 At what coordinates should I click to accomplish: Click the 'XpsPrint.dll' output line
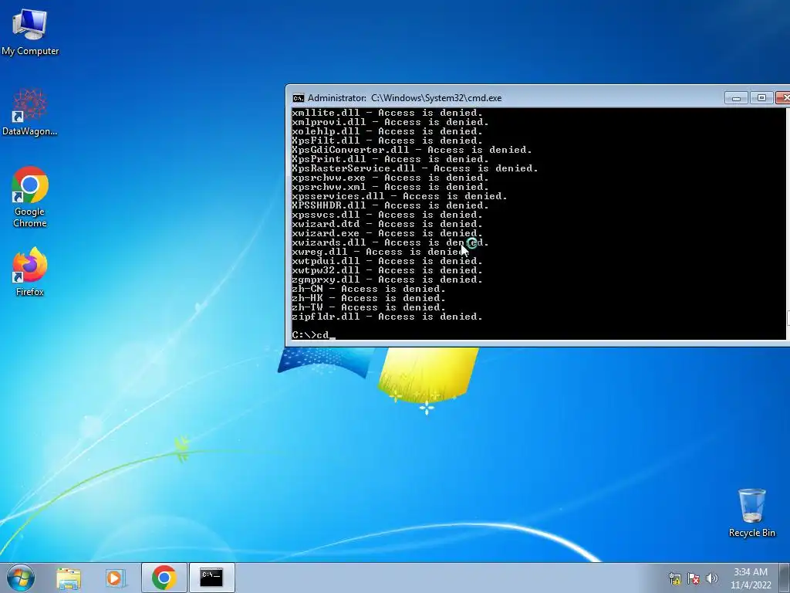tap(390, 159)
